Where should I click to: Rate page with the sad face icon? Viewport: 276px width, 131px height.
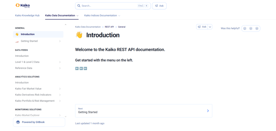pos(257,28)
